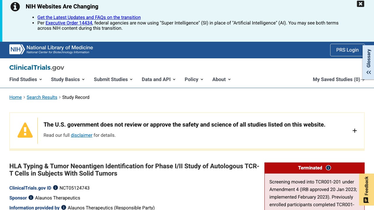Expand the disclaimer with the plus icon

355,131
